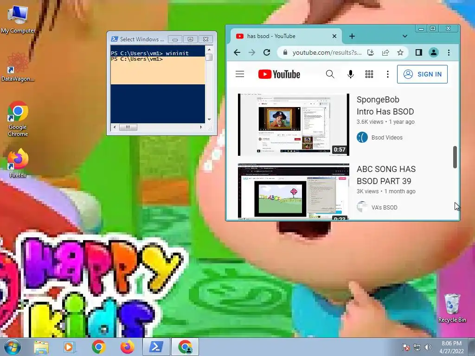Share this page via the address bar icon
Screen dimensions: 475x356
tap(385, 52)
